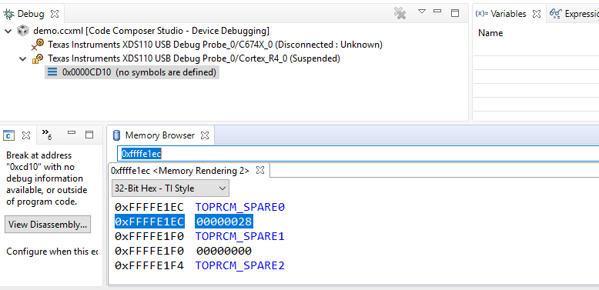Click the Remove All Terminated Launches icon

pyautogui.click(x=400, y=14)
